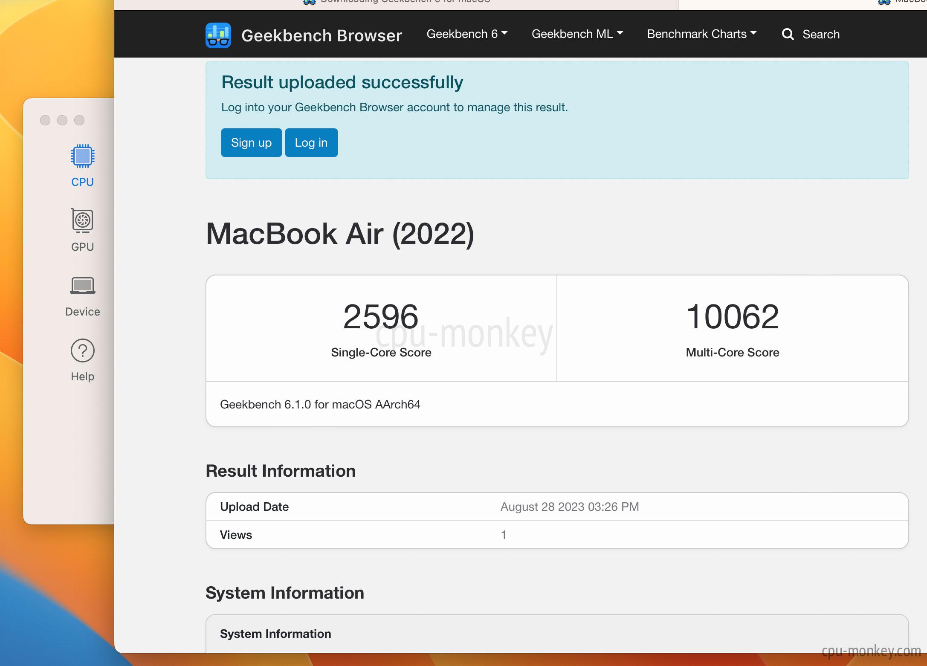Click the Log in button
Image resolution: width=927 pixels, height=666 pixels.
click(311, 142)
